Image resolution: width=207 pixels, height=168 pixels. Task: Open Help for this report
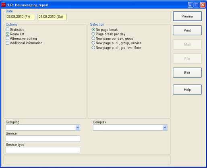click(x=187, y=90)
